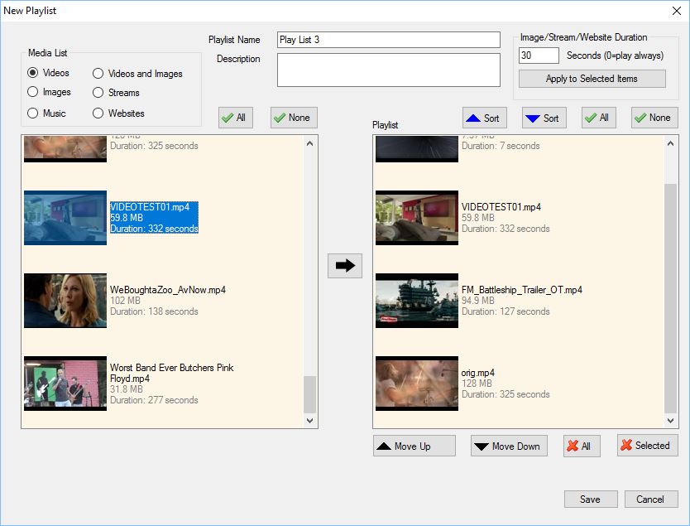Viewport: 690px width, 526px height.
Task: Click playlist scrollbar thumb
Action: 671,299
